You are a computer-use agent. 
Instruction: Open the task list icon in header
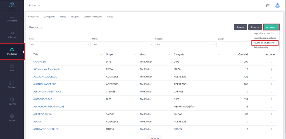tap(268, 6)
